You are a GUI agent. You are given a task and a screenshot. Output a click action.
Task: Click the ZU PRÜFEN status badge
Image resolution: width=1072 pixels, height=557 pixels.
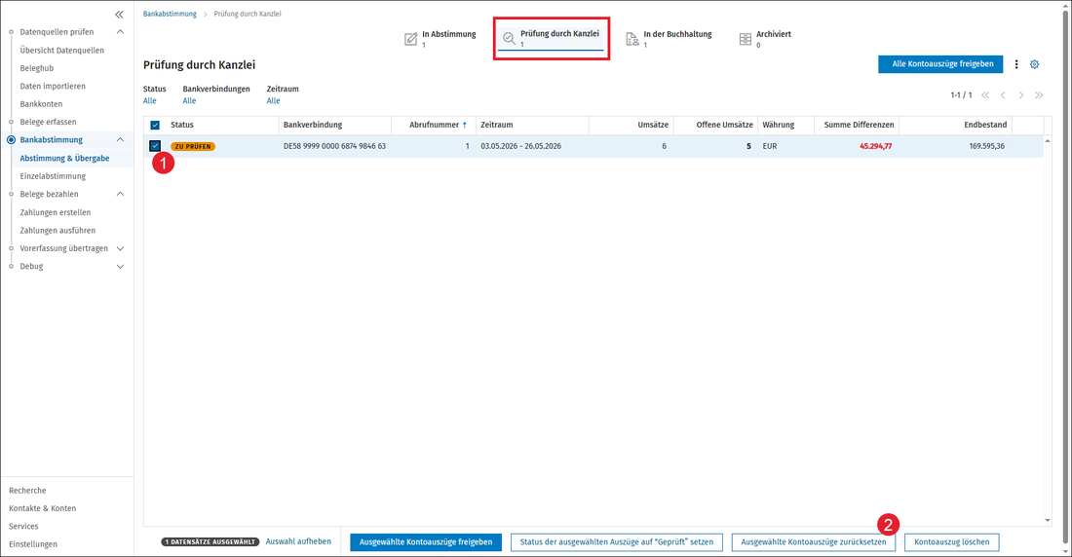(193, 146)
